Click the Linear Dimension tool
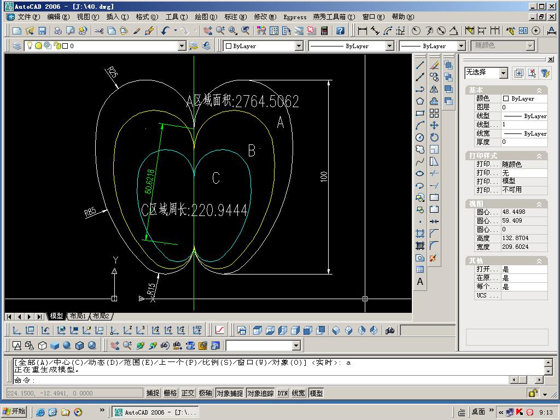The width and height of the screenshot is (560, 420). pos(362,31)
